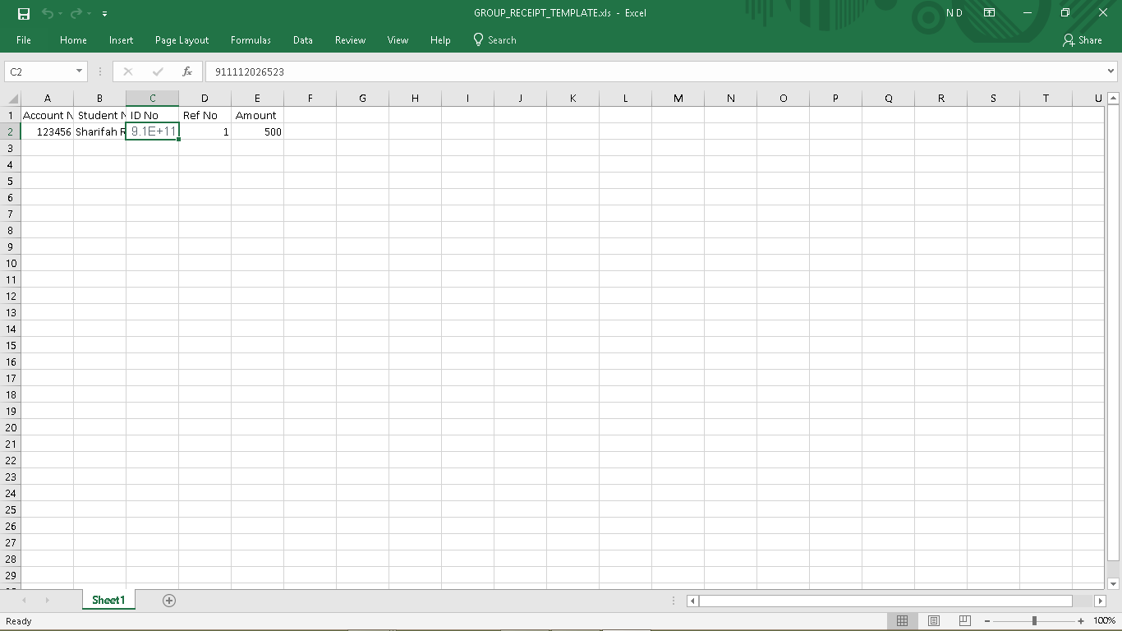The width and height of the screenshot is (1122, 631).
Task: Click cell containing Sharifah
Action: (x=99, y=131)
